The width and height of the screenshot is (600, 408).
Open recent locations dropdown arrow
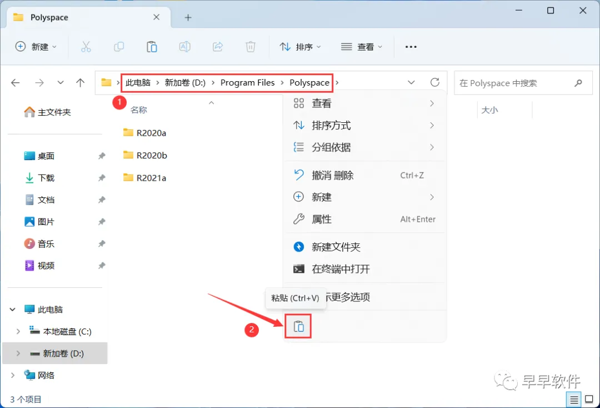point(61,82)
